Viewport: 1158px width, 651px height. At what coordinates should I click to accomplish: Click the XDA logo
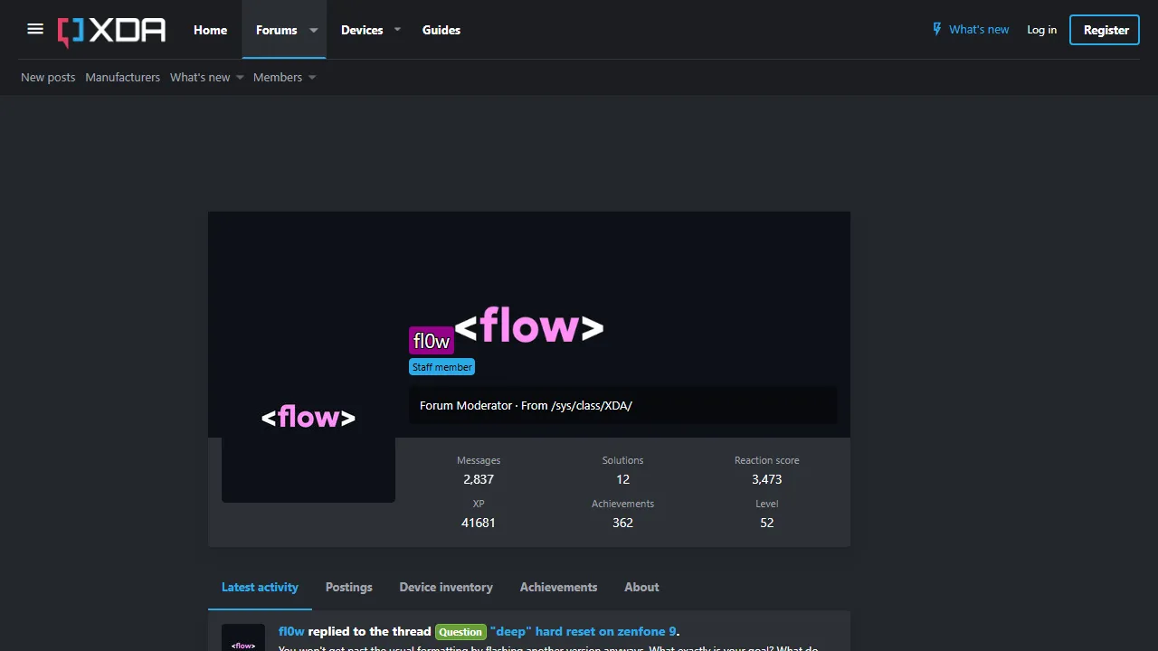click(x=112, y=31)
